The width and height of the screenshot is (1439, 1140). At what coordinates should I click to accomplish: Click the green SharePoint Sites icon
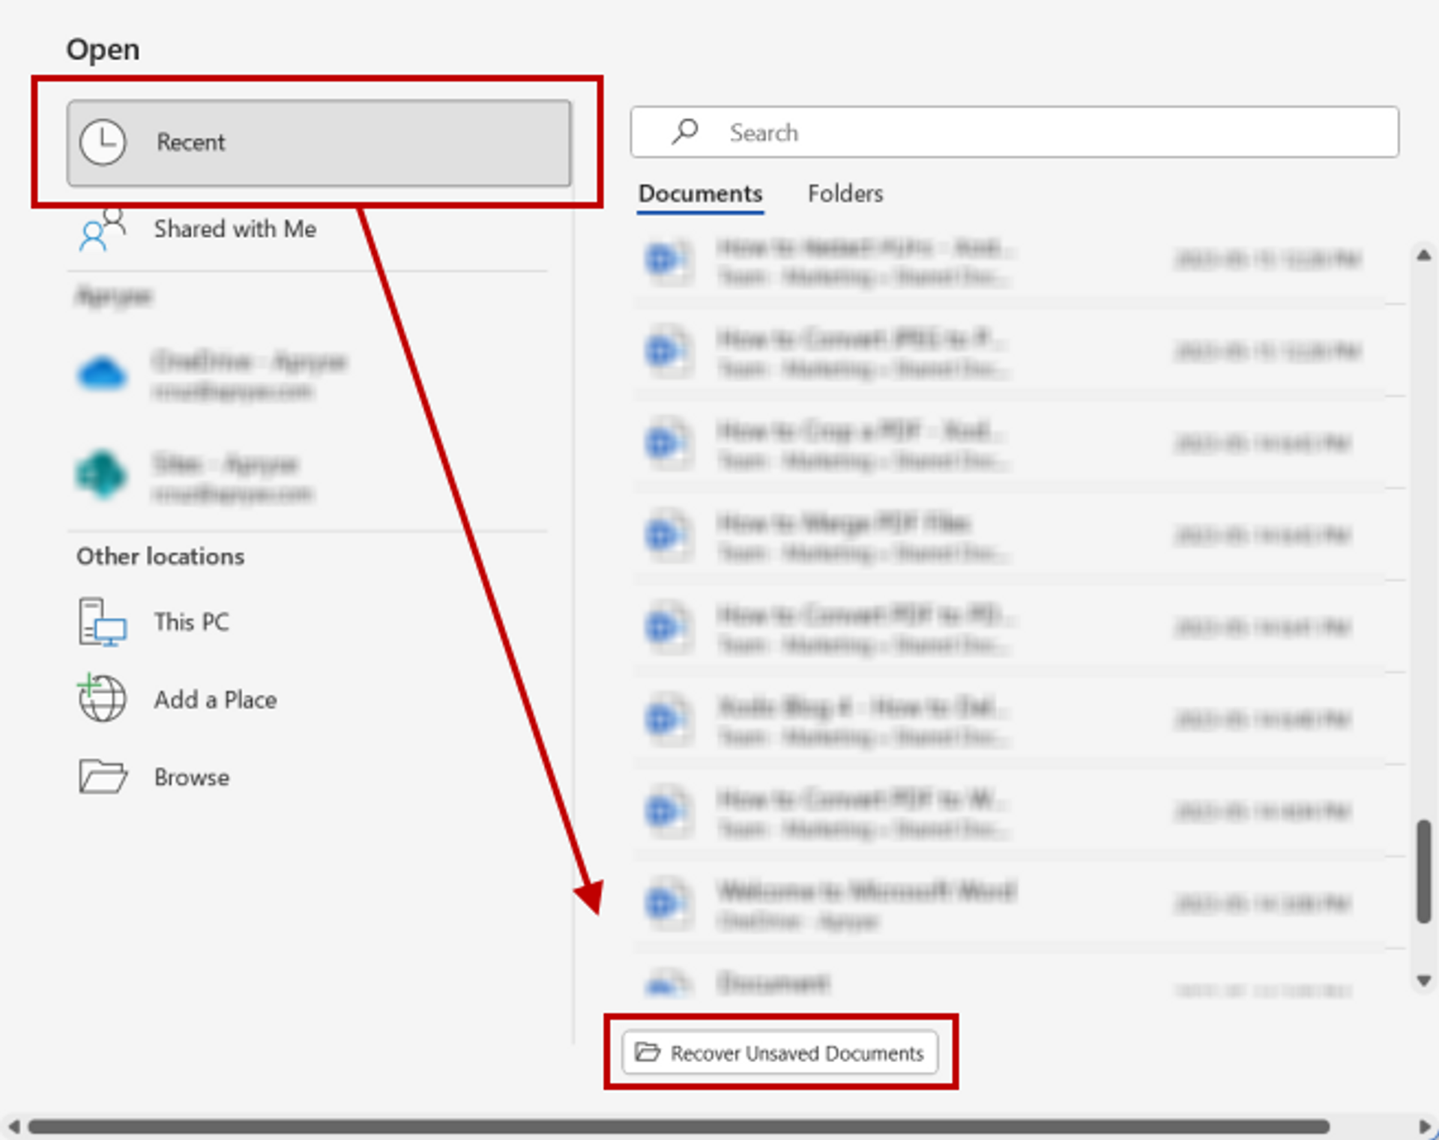[x=101, y=474]
